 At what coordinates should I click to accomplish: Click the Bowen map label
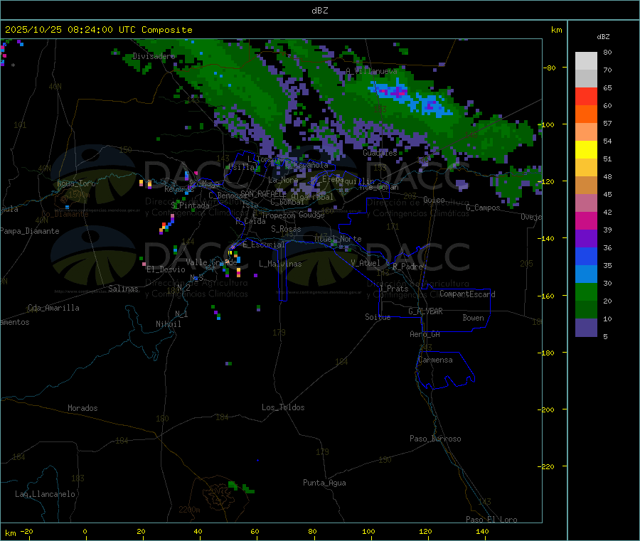[x=473, y=318]
